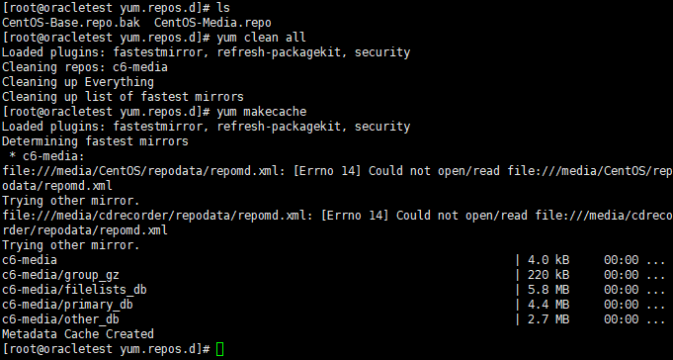
Task: Click the file:///media/cdrecorder/repodata/repomd.xml path
Action: coord(157,216)
